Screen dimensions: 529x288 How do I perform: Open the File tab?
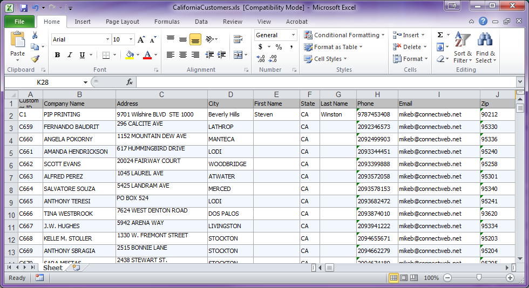click(19, 22)
